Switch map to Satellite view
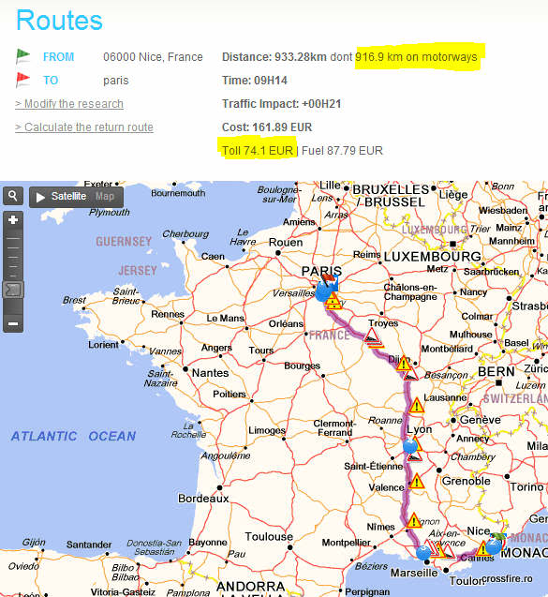Image resolution: width=548 pixels, height=597 pixels. [x=68, y=196]
